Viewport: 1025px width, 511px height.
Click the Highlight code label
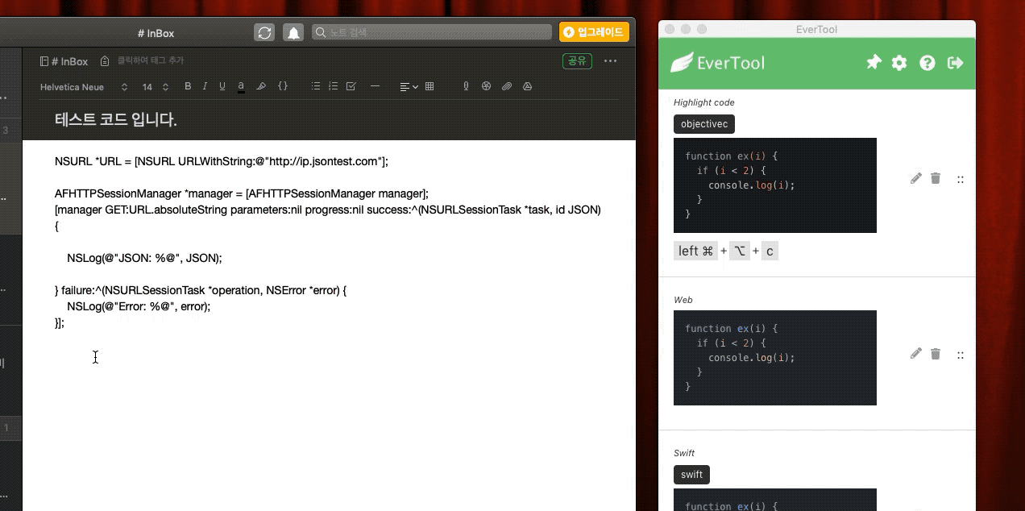pos(704,102)
